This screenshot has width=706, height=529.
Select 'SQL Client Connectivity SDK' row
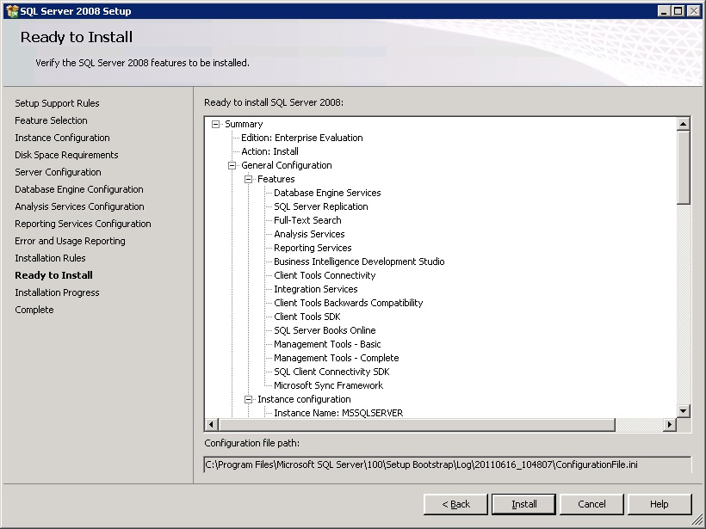331,372
